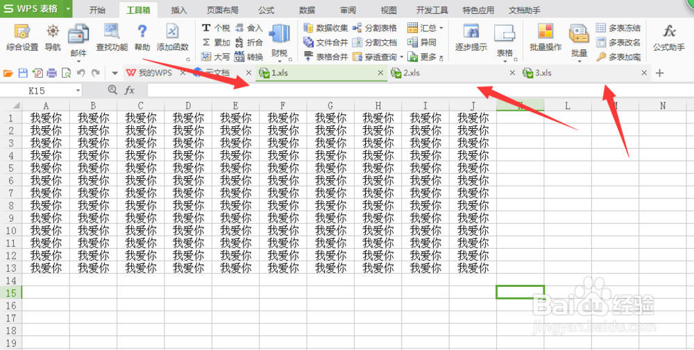Close the 3.xls document tab
The width and height of the screenshot is (694, 350).
[644, 73]
